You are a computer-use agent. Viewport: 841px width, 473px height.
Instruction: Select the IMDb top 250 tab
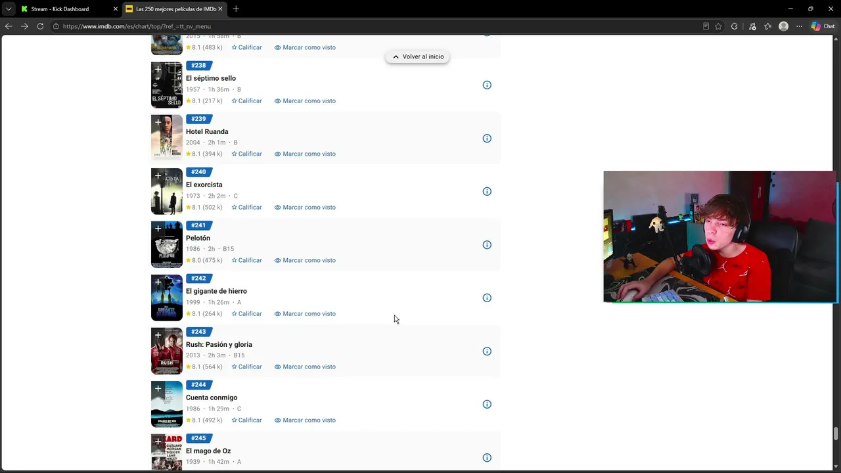tap(174, 9)
